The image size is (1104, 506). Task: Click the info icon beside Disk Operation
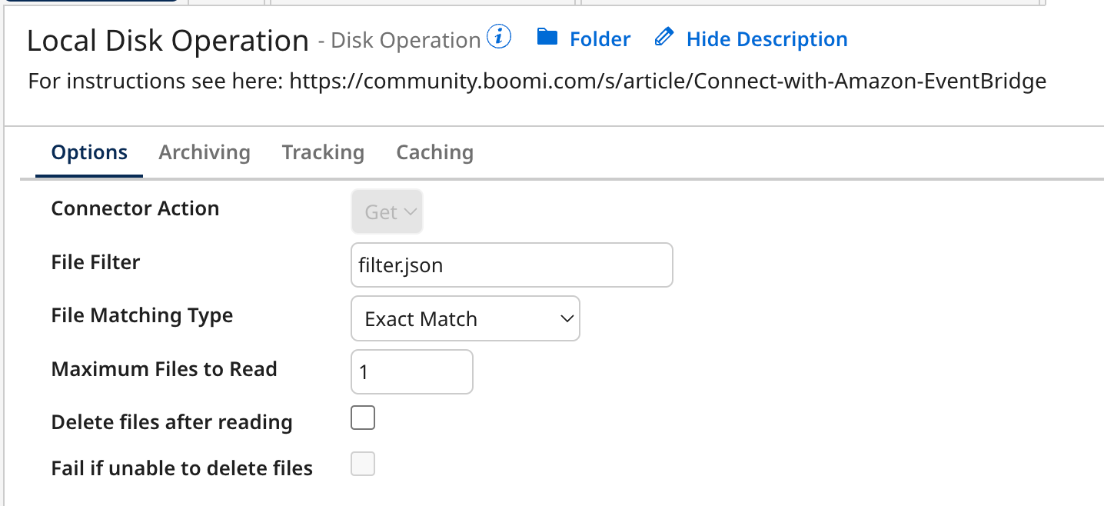(500, 36)
